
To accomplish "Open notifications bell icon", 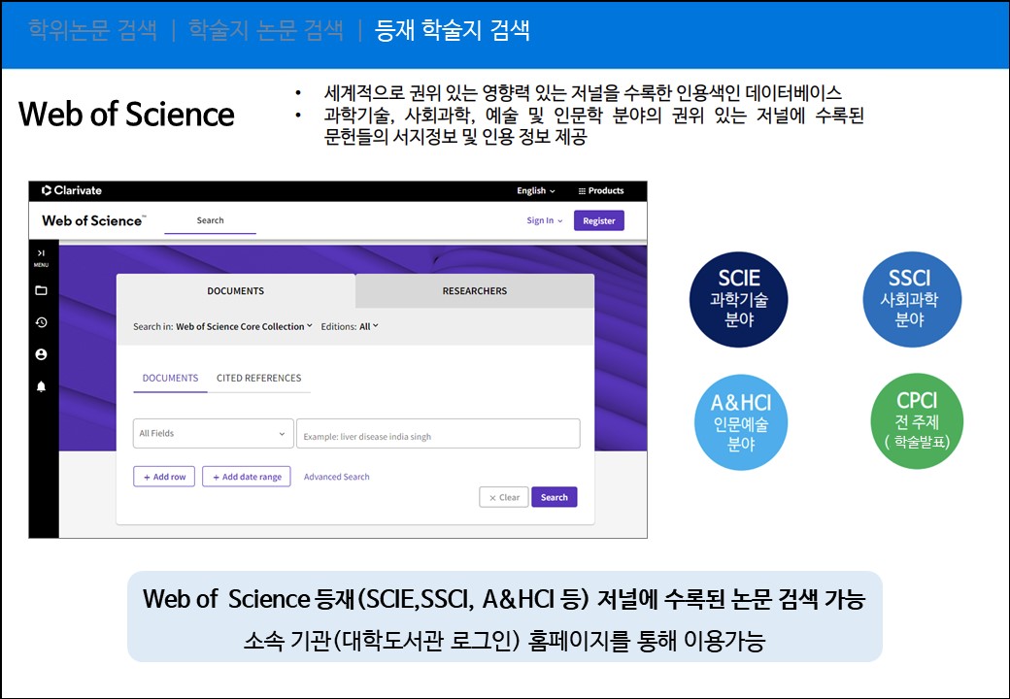I will (41, 386).
